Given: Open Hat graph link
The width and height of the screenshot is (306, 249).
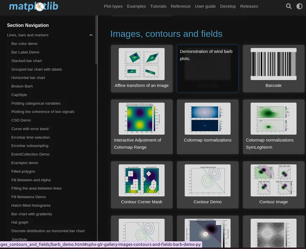Looking at the screenshot, I should coord(20,222).
